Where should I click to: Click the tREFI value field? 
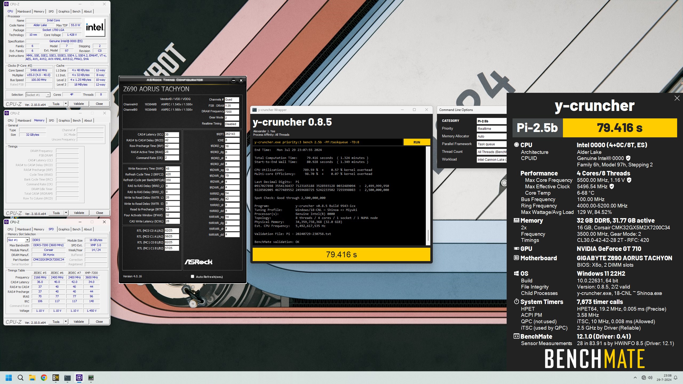click(232, 134)
